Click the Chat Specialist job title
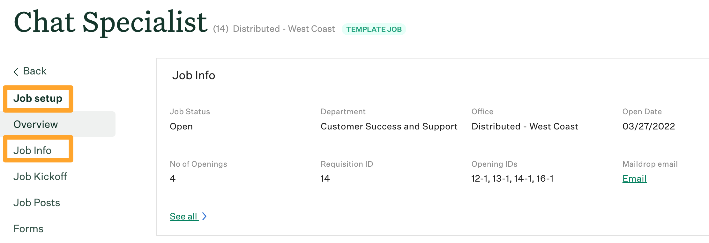The width and height of the screenshot is (709, 243). tap(110, 22)
